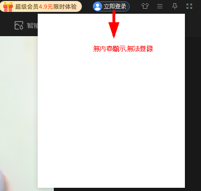Click the 限时体验 trial text
Image resolution: width=201 pixels, height=191 pixels.
pos(65,7)
